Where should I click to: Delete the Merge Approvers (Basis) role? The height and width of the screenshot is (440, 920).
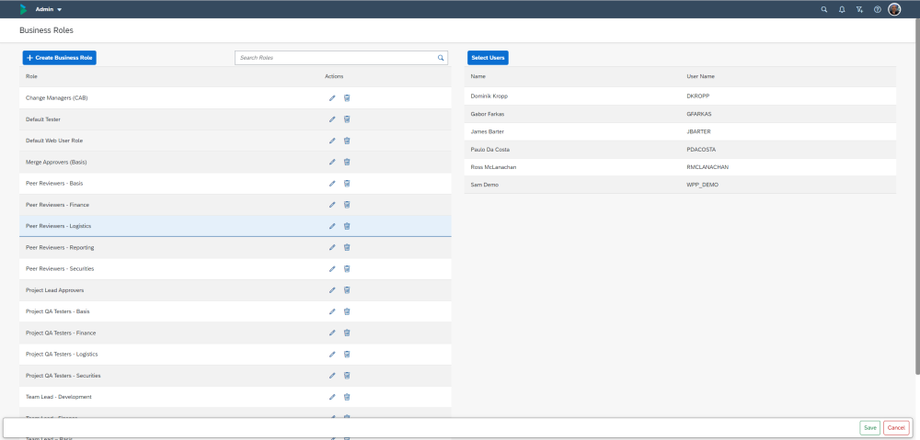point(347,162)
